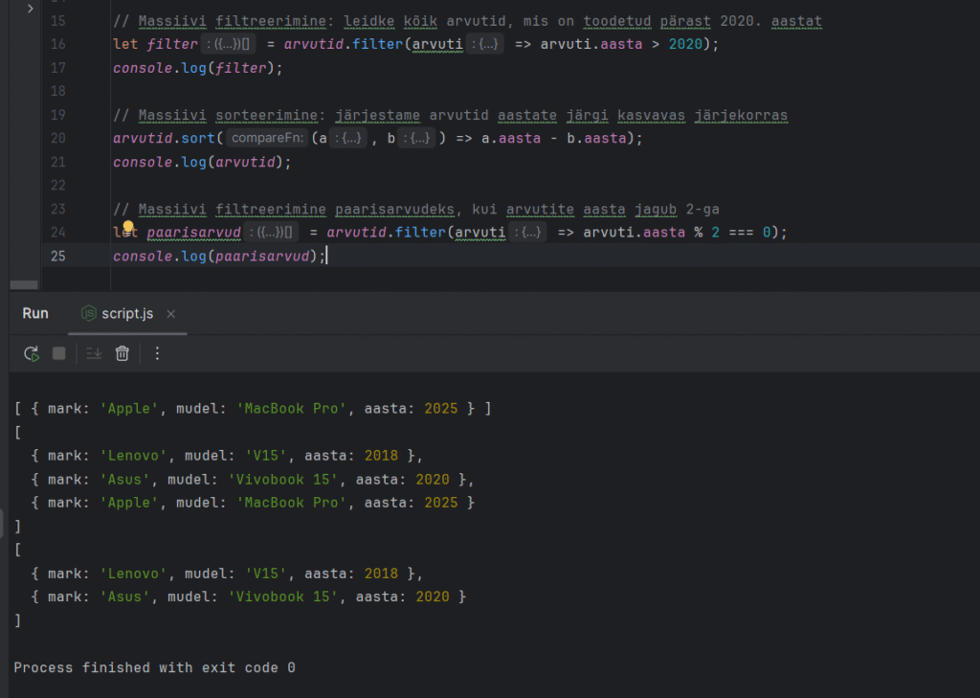Open the three-dot More options menu

(158, 353)
